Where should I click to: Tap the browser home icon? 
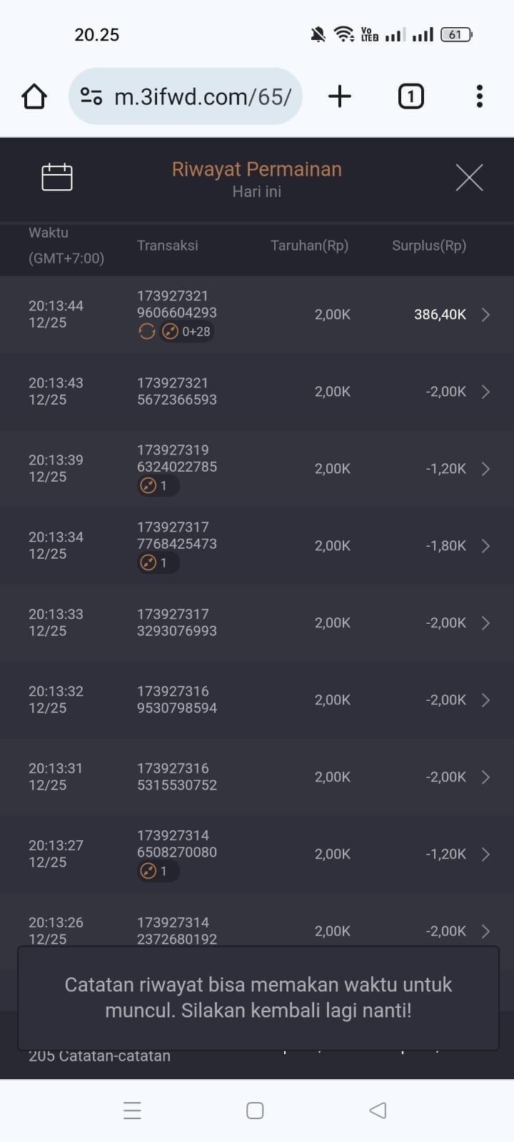coord(34,96)
